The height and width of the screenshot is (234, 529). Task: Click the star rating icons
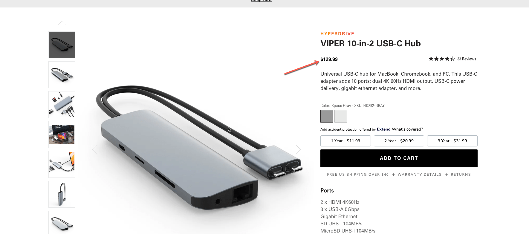[442, 59]
